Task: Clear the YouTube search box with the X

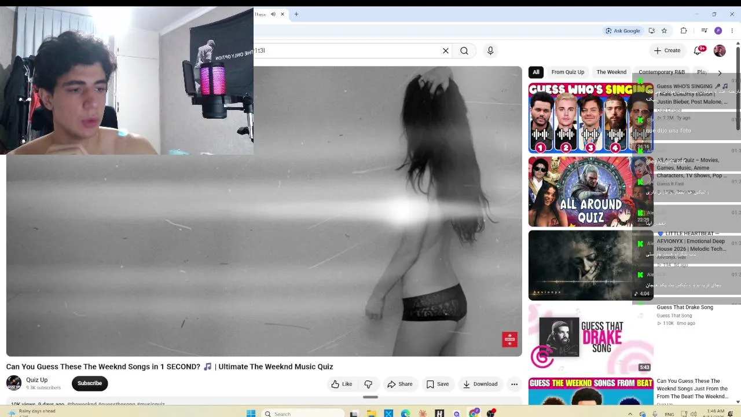Action: [x=446, y=50]
